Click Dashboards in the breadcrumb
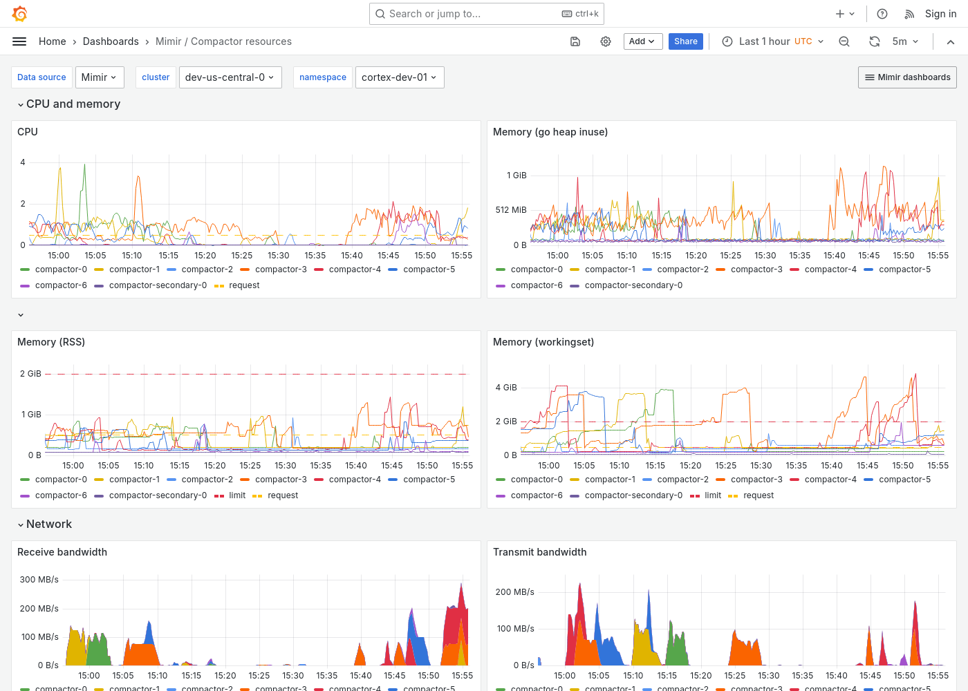The image size is (968, 691). click(111, 41)
